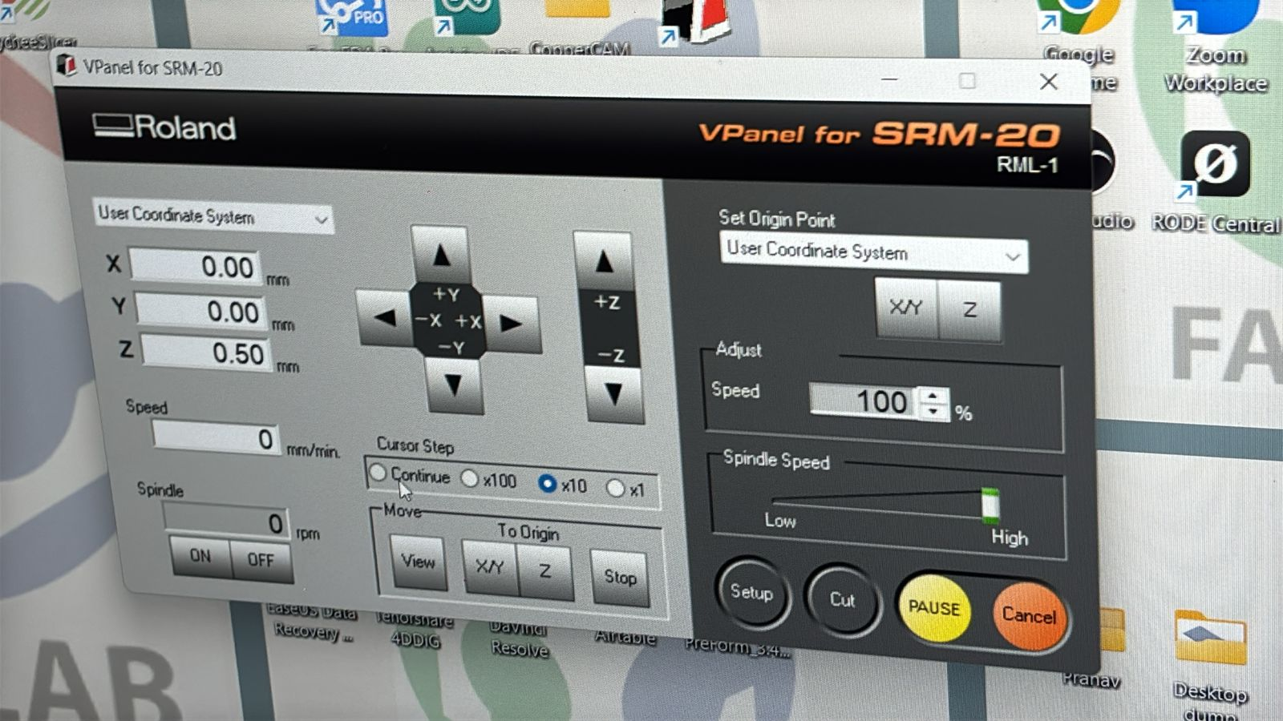This screenshot has height=721, width=1283.
Task: Move to the X/Y origin
Action: coord(490,567)
